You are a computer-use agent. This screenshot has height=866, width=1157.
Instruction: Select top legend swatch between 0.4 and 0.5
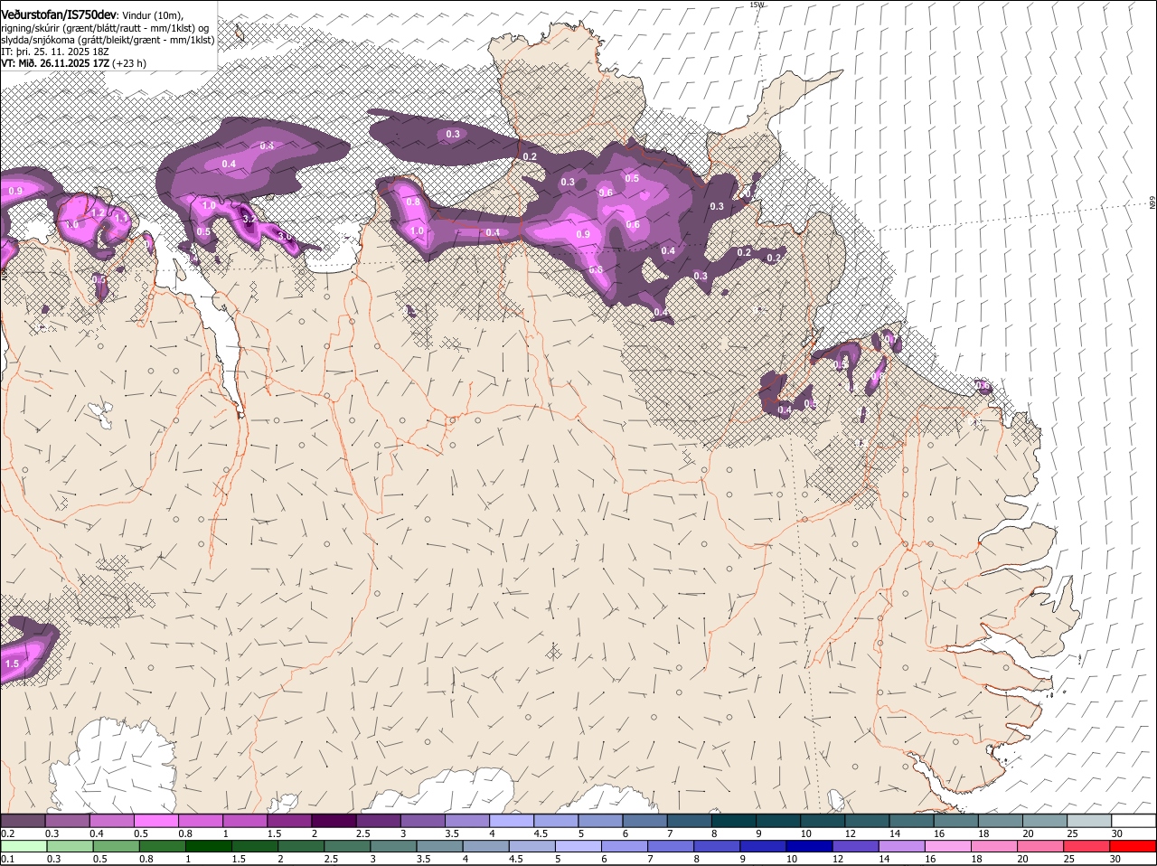pos(111,820)
